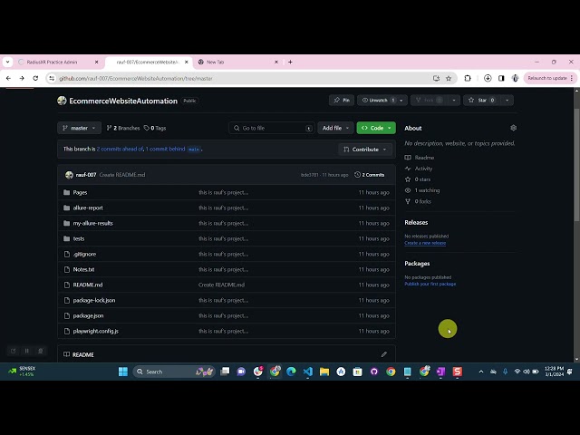Click Relaunch to update button
Image resolution: width=580 pixels, height=435 pixels.
(549, 78)
